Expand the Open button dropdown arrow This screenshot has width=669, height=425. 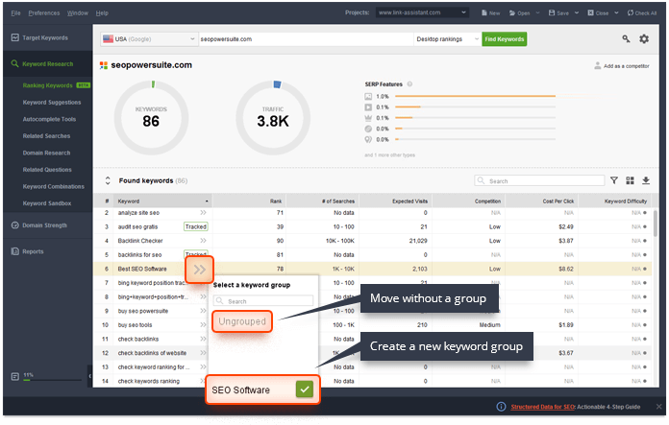537,13
